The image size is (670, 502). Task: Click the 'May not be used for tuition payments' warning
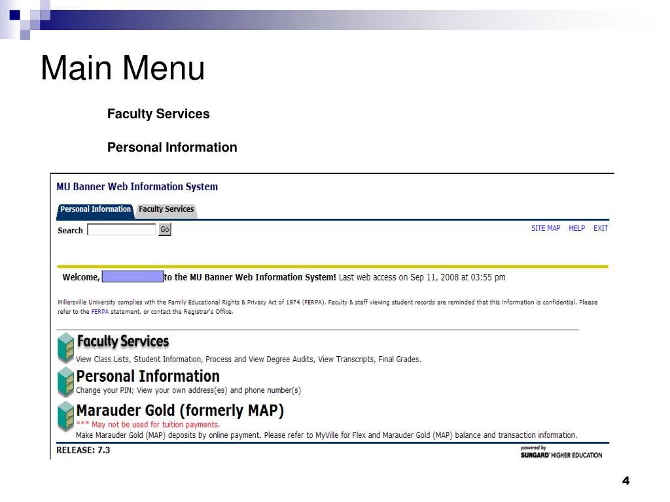point(148,425)
